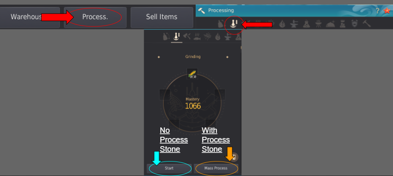Click the hammer icon at end of toolbar

367,24
